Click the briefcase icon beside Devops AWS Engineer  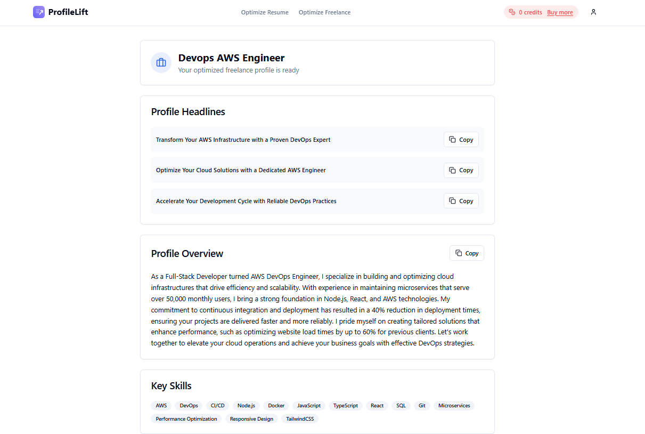tap(161, 63)
